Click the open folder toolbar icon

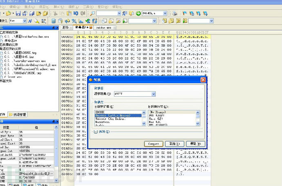pyautogui.click(x=9, y=13)
